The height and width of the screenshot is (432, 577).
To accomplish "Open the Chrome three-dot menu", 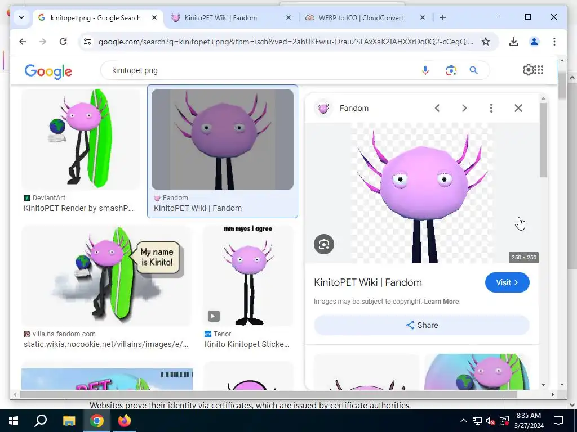I will click(x=554, y=42).
